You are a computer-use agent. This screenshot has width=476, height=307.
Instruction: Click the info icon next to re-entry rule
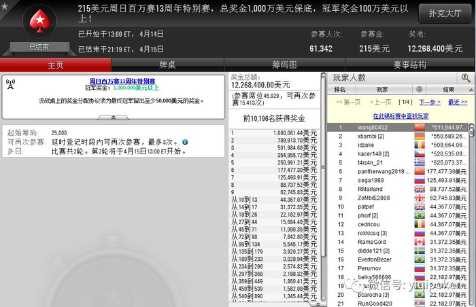[x=185, y=142]
